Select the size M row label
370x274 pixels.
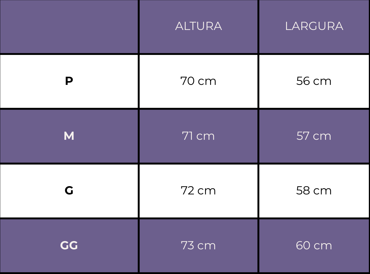(69, 136)
